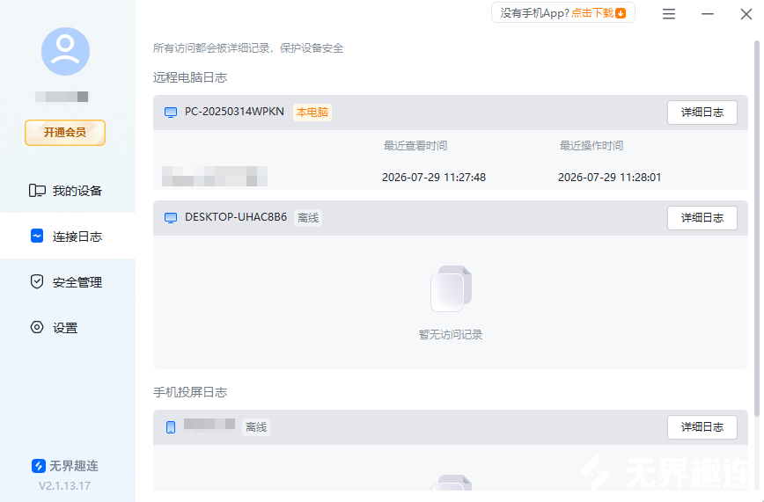This screenshot has width=764, height=502.
Task: Go to 设置 in the sidebar
Action: 68,328
